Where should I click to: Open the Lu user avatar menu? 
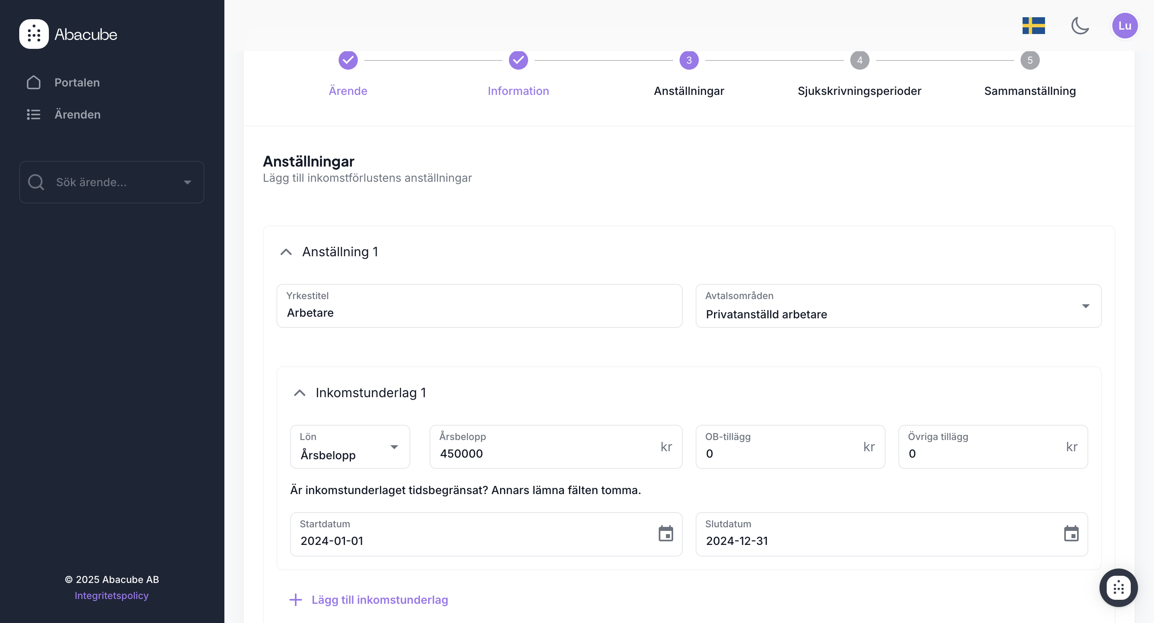[x=1124, y=26]
